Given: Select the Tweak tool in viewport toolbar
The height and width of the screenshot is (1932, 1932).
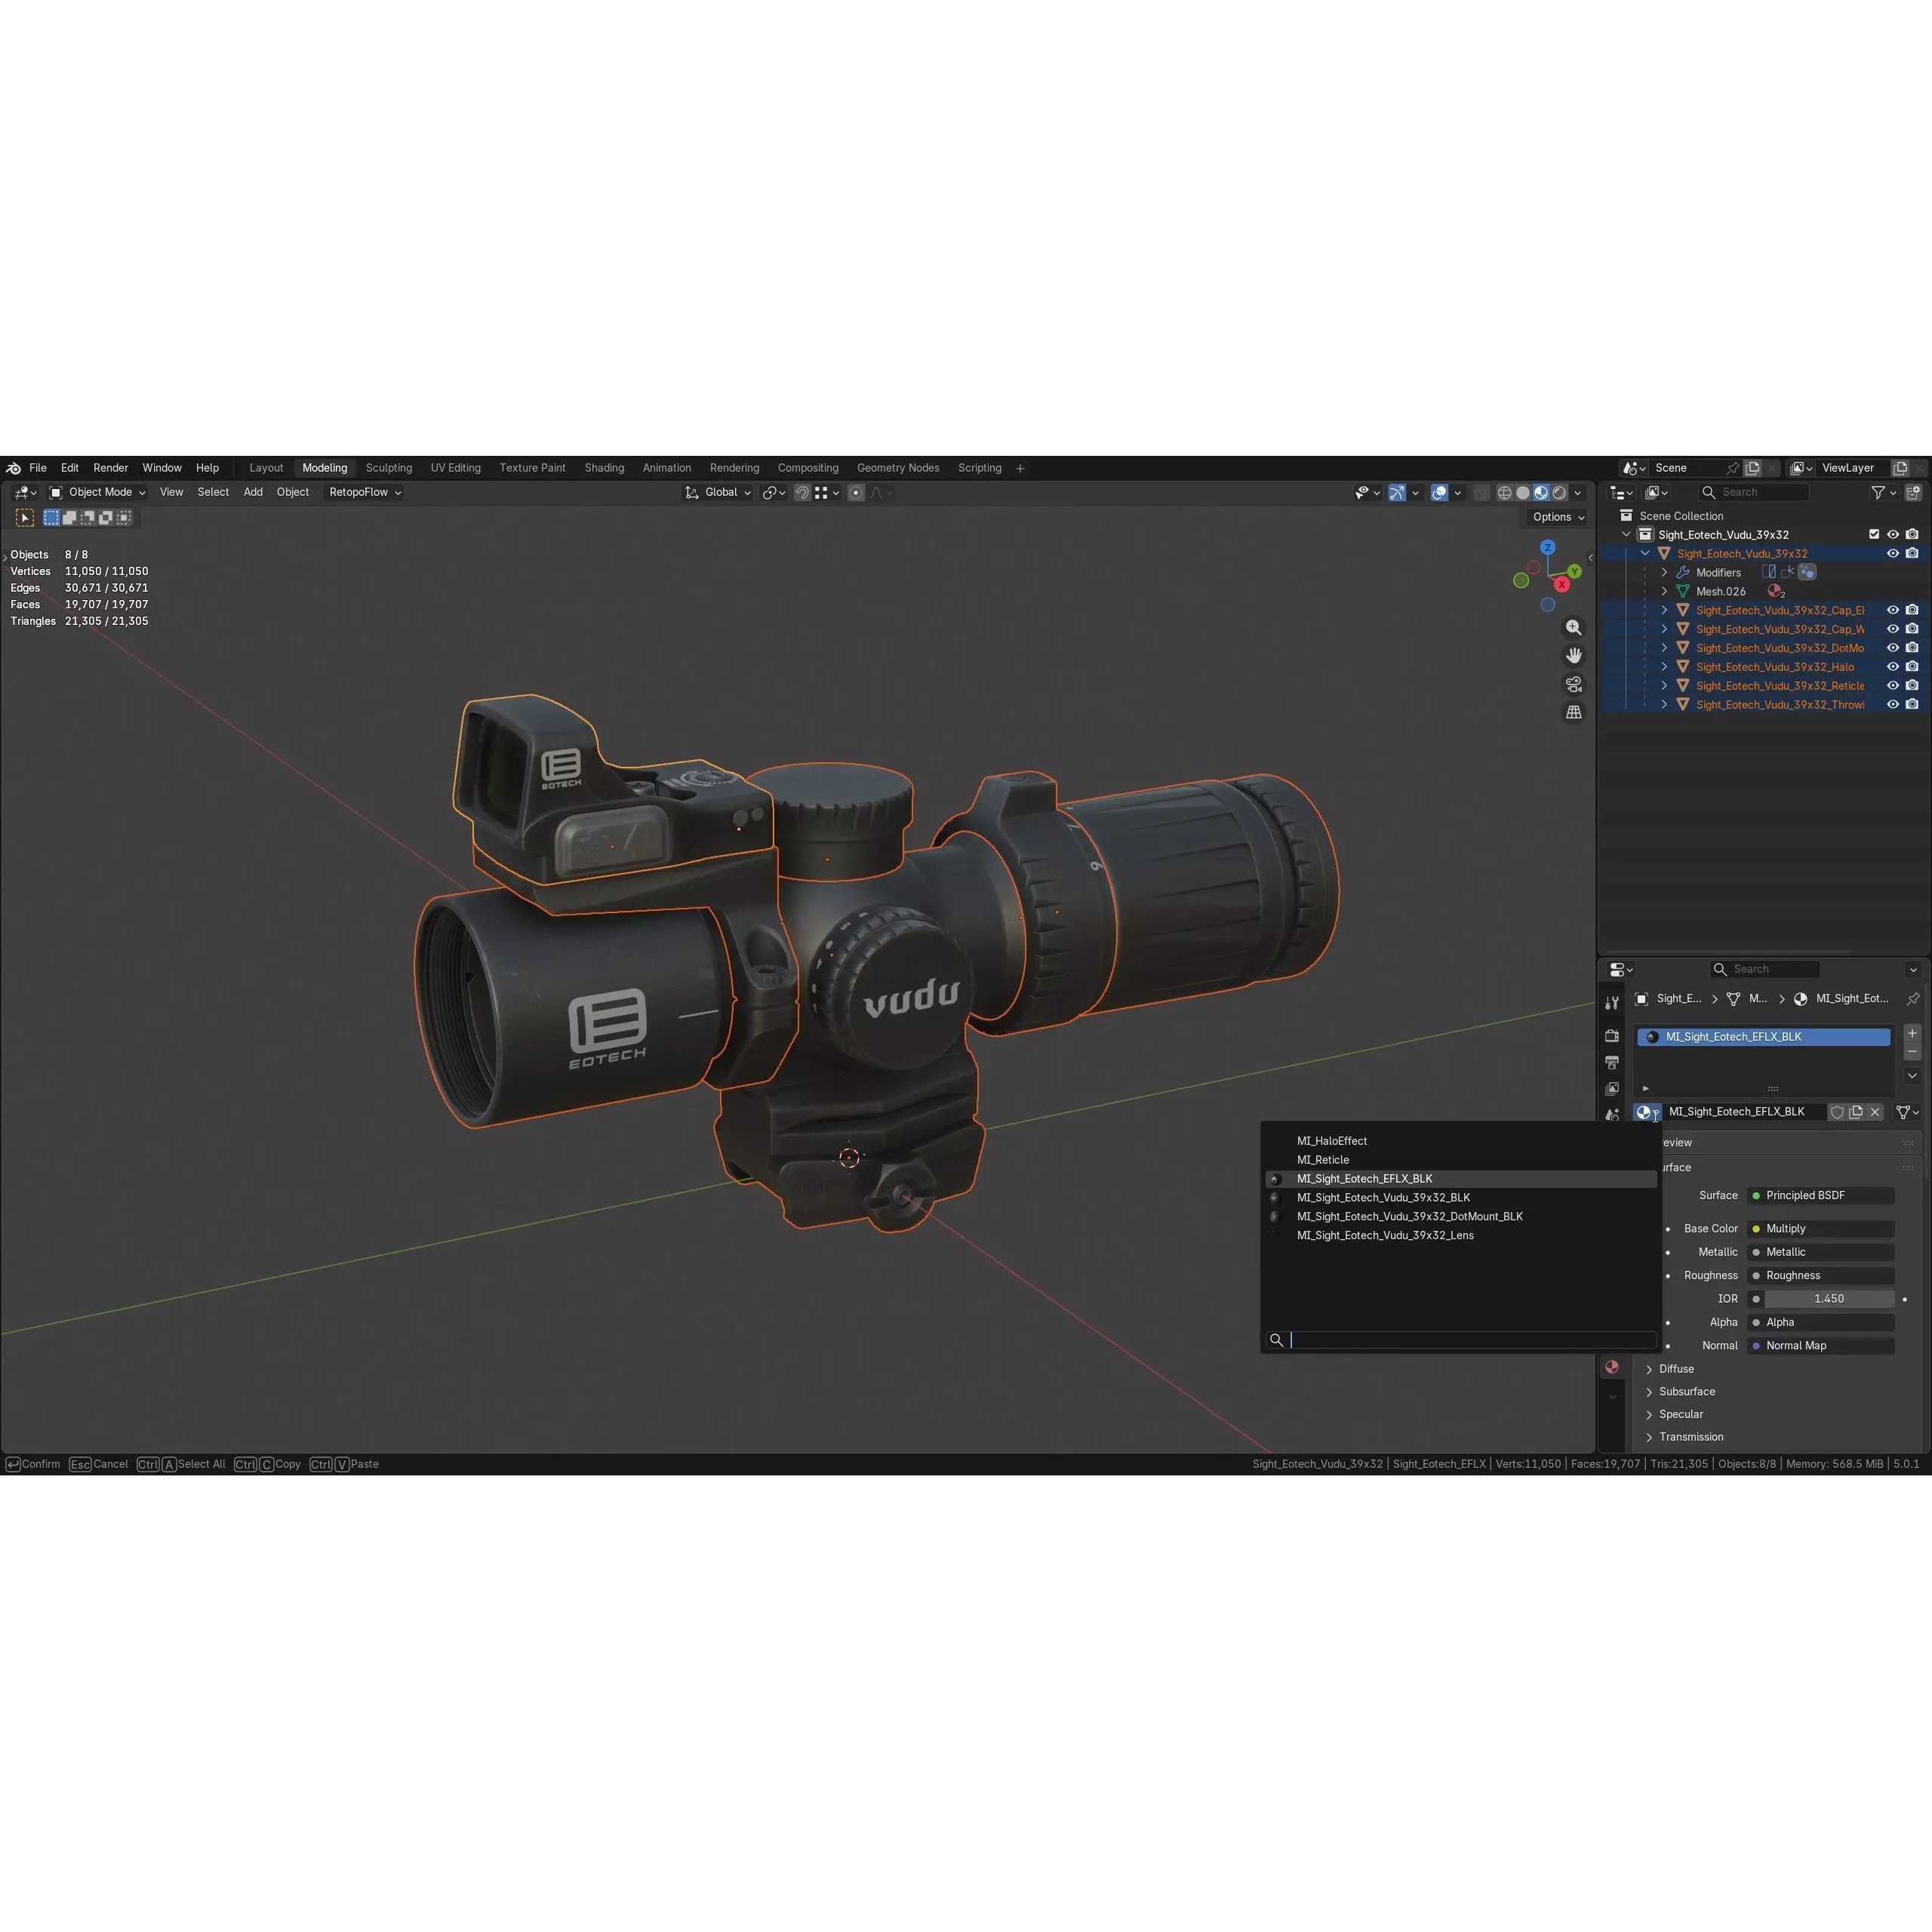Looking at the screenshot, I should coord(24,517).
